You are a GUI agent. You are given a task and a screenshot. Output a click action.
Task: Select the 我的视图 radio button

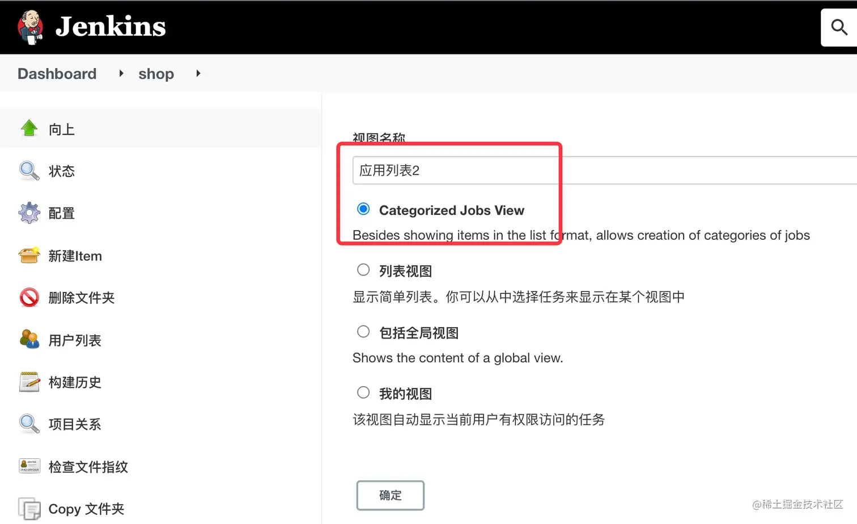[363, 392]
